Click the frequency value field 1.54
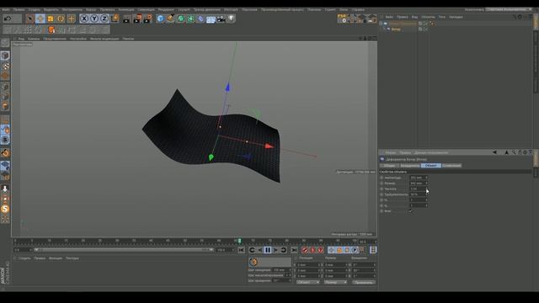The height and width of the screenshot is (303, 539). pos(417,189)
